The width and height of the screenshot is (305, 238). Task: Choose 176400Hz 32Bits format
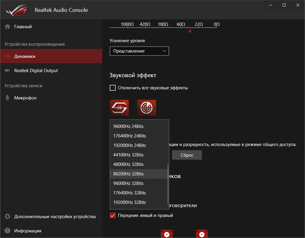click(x=139, y=193)
